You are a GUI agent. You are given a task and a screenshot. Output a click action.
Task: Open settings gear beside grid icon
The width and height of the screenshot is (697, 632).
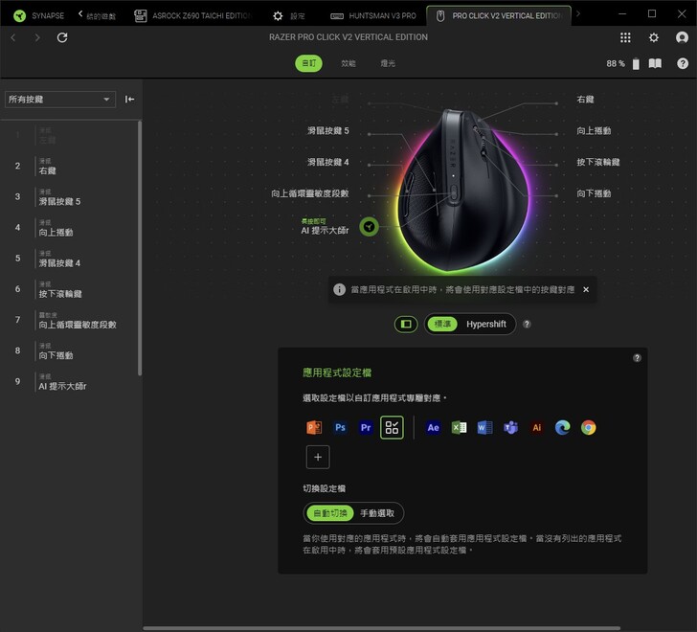pyautogui.click(x=653, y=37)
